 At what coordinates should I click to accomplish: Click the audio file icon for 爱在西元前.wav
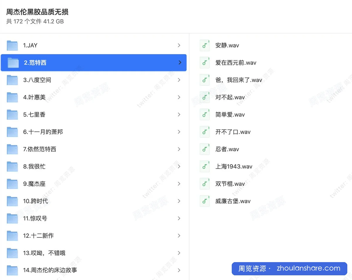[x=205, y=63]
